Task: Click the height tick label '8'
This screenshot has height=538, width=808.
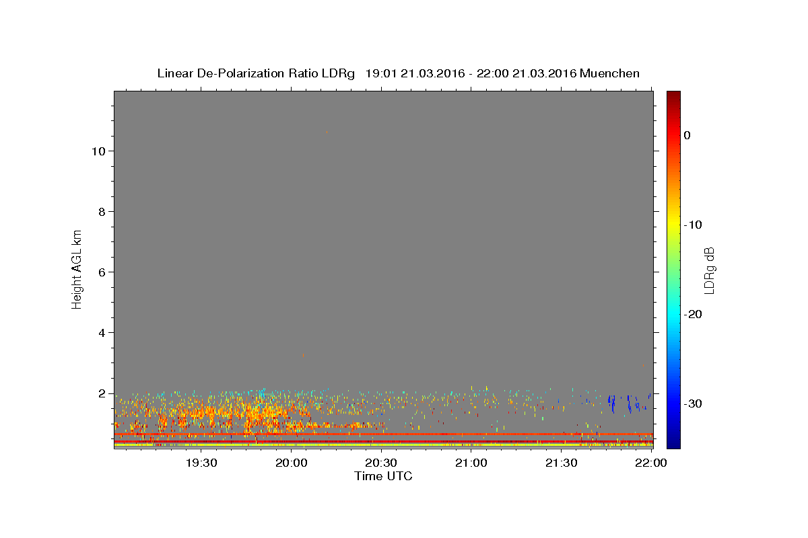Action: click(101, 212)
